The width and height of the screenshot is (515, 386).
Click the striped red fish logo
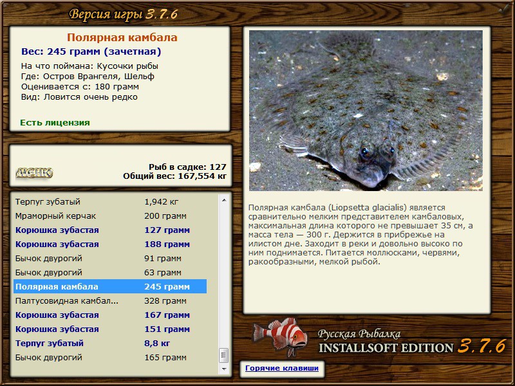[x=280, y=336]
